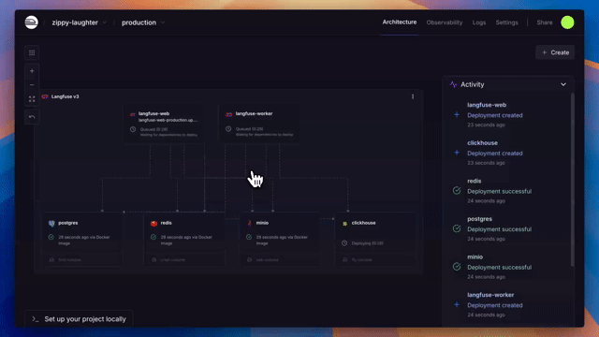Click the green user avatar
Image resolution: width=599 pixels, height=337 pixels.
click(567, 22)
